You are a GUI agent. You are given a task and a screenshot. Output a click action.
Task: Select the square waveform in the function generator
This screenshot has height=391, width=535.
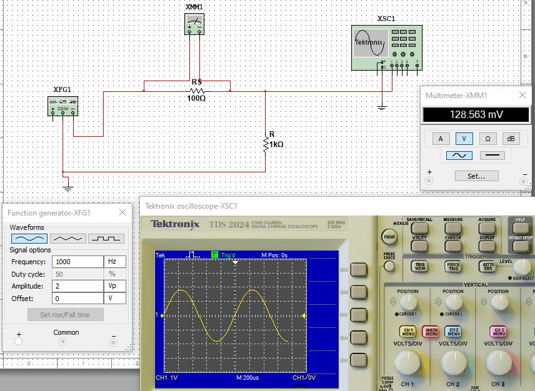(x=106, y=238)
